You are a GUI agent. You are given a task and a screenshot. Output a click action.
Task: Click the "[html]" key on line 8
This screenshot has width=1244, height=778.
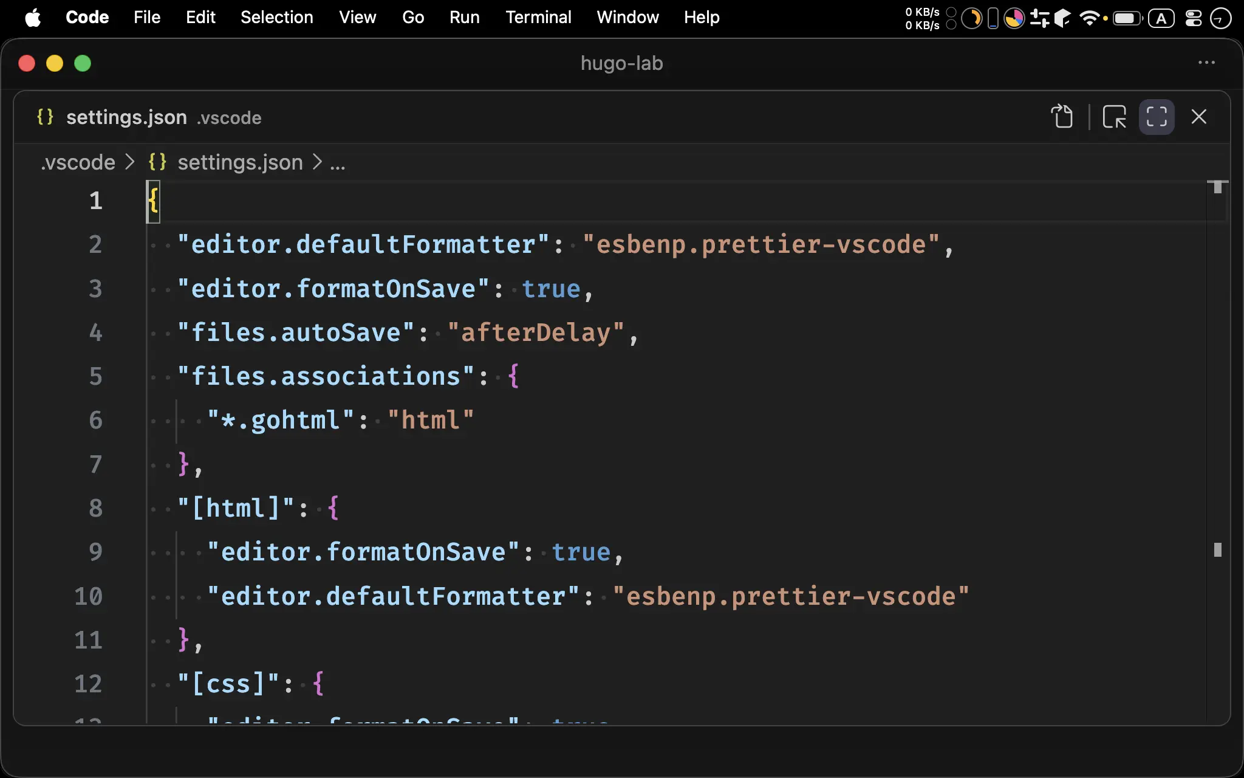236,508
